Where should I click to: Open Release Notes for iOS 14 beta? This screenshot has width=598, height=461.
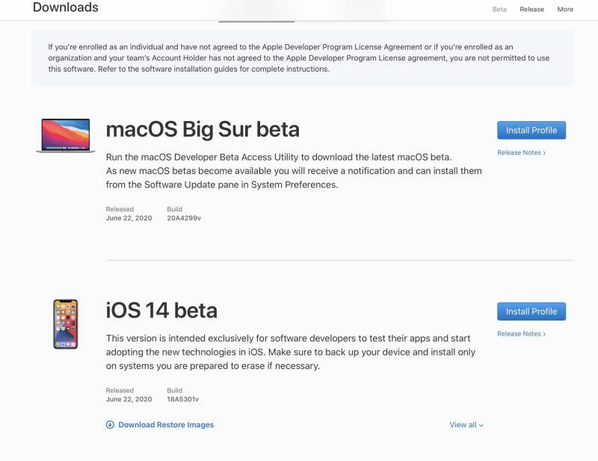(x=521, y=334)
